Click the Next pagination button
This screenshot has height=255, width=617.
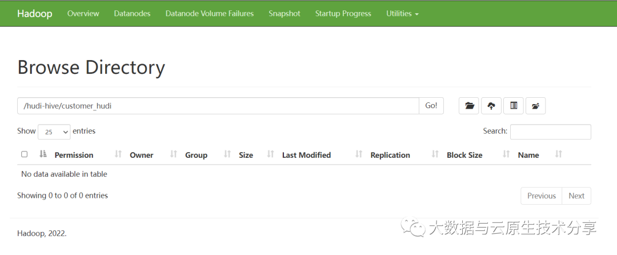point(576,196)
